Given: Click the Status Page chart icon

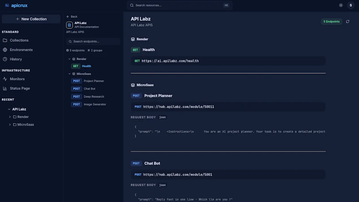Looking at the screenshot, I should pos(5,88).
